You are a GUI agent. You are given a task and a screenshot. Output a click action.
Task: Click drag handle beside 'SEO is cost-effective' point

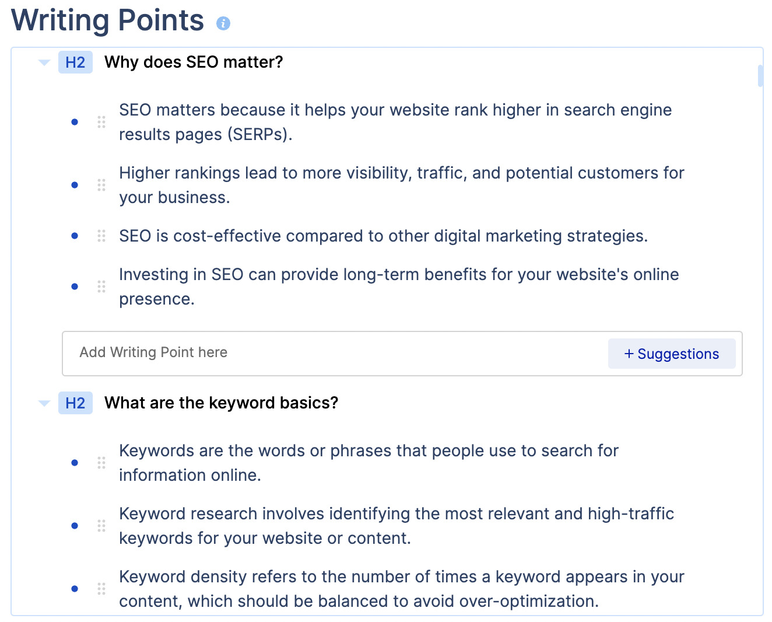pos(101,236)
